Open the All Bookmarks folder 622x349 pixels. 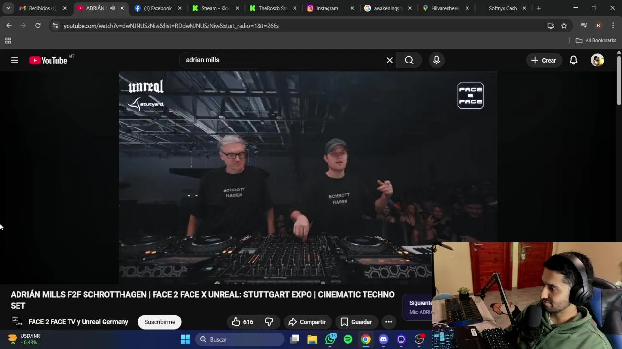596,40
